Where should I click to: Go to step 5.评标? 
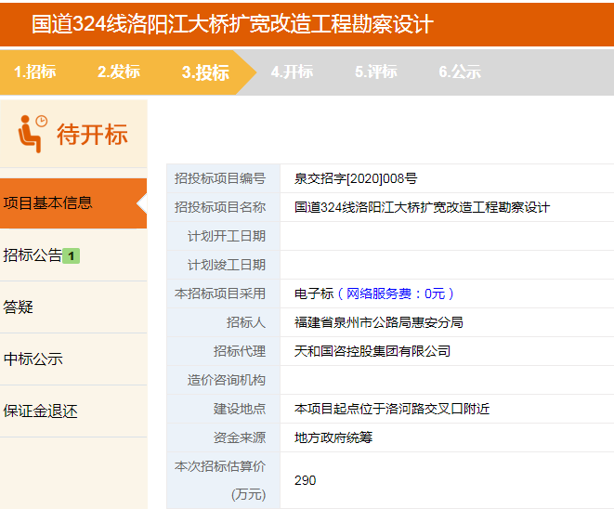point(376,72)
